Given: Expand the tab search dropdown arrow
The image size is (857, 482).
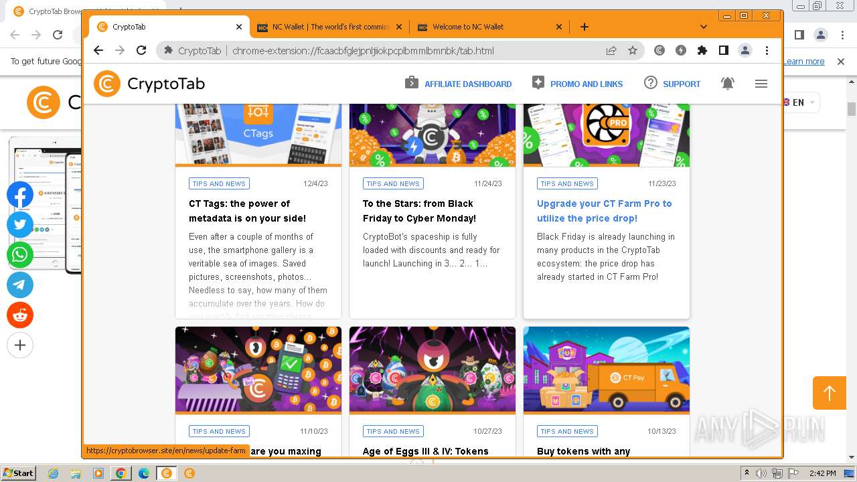Looking at the screenshot, I should [x=703, y=27].
